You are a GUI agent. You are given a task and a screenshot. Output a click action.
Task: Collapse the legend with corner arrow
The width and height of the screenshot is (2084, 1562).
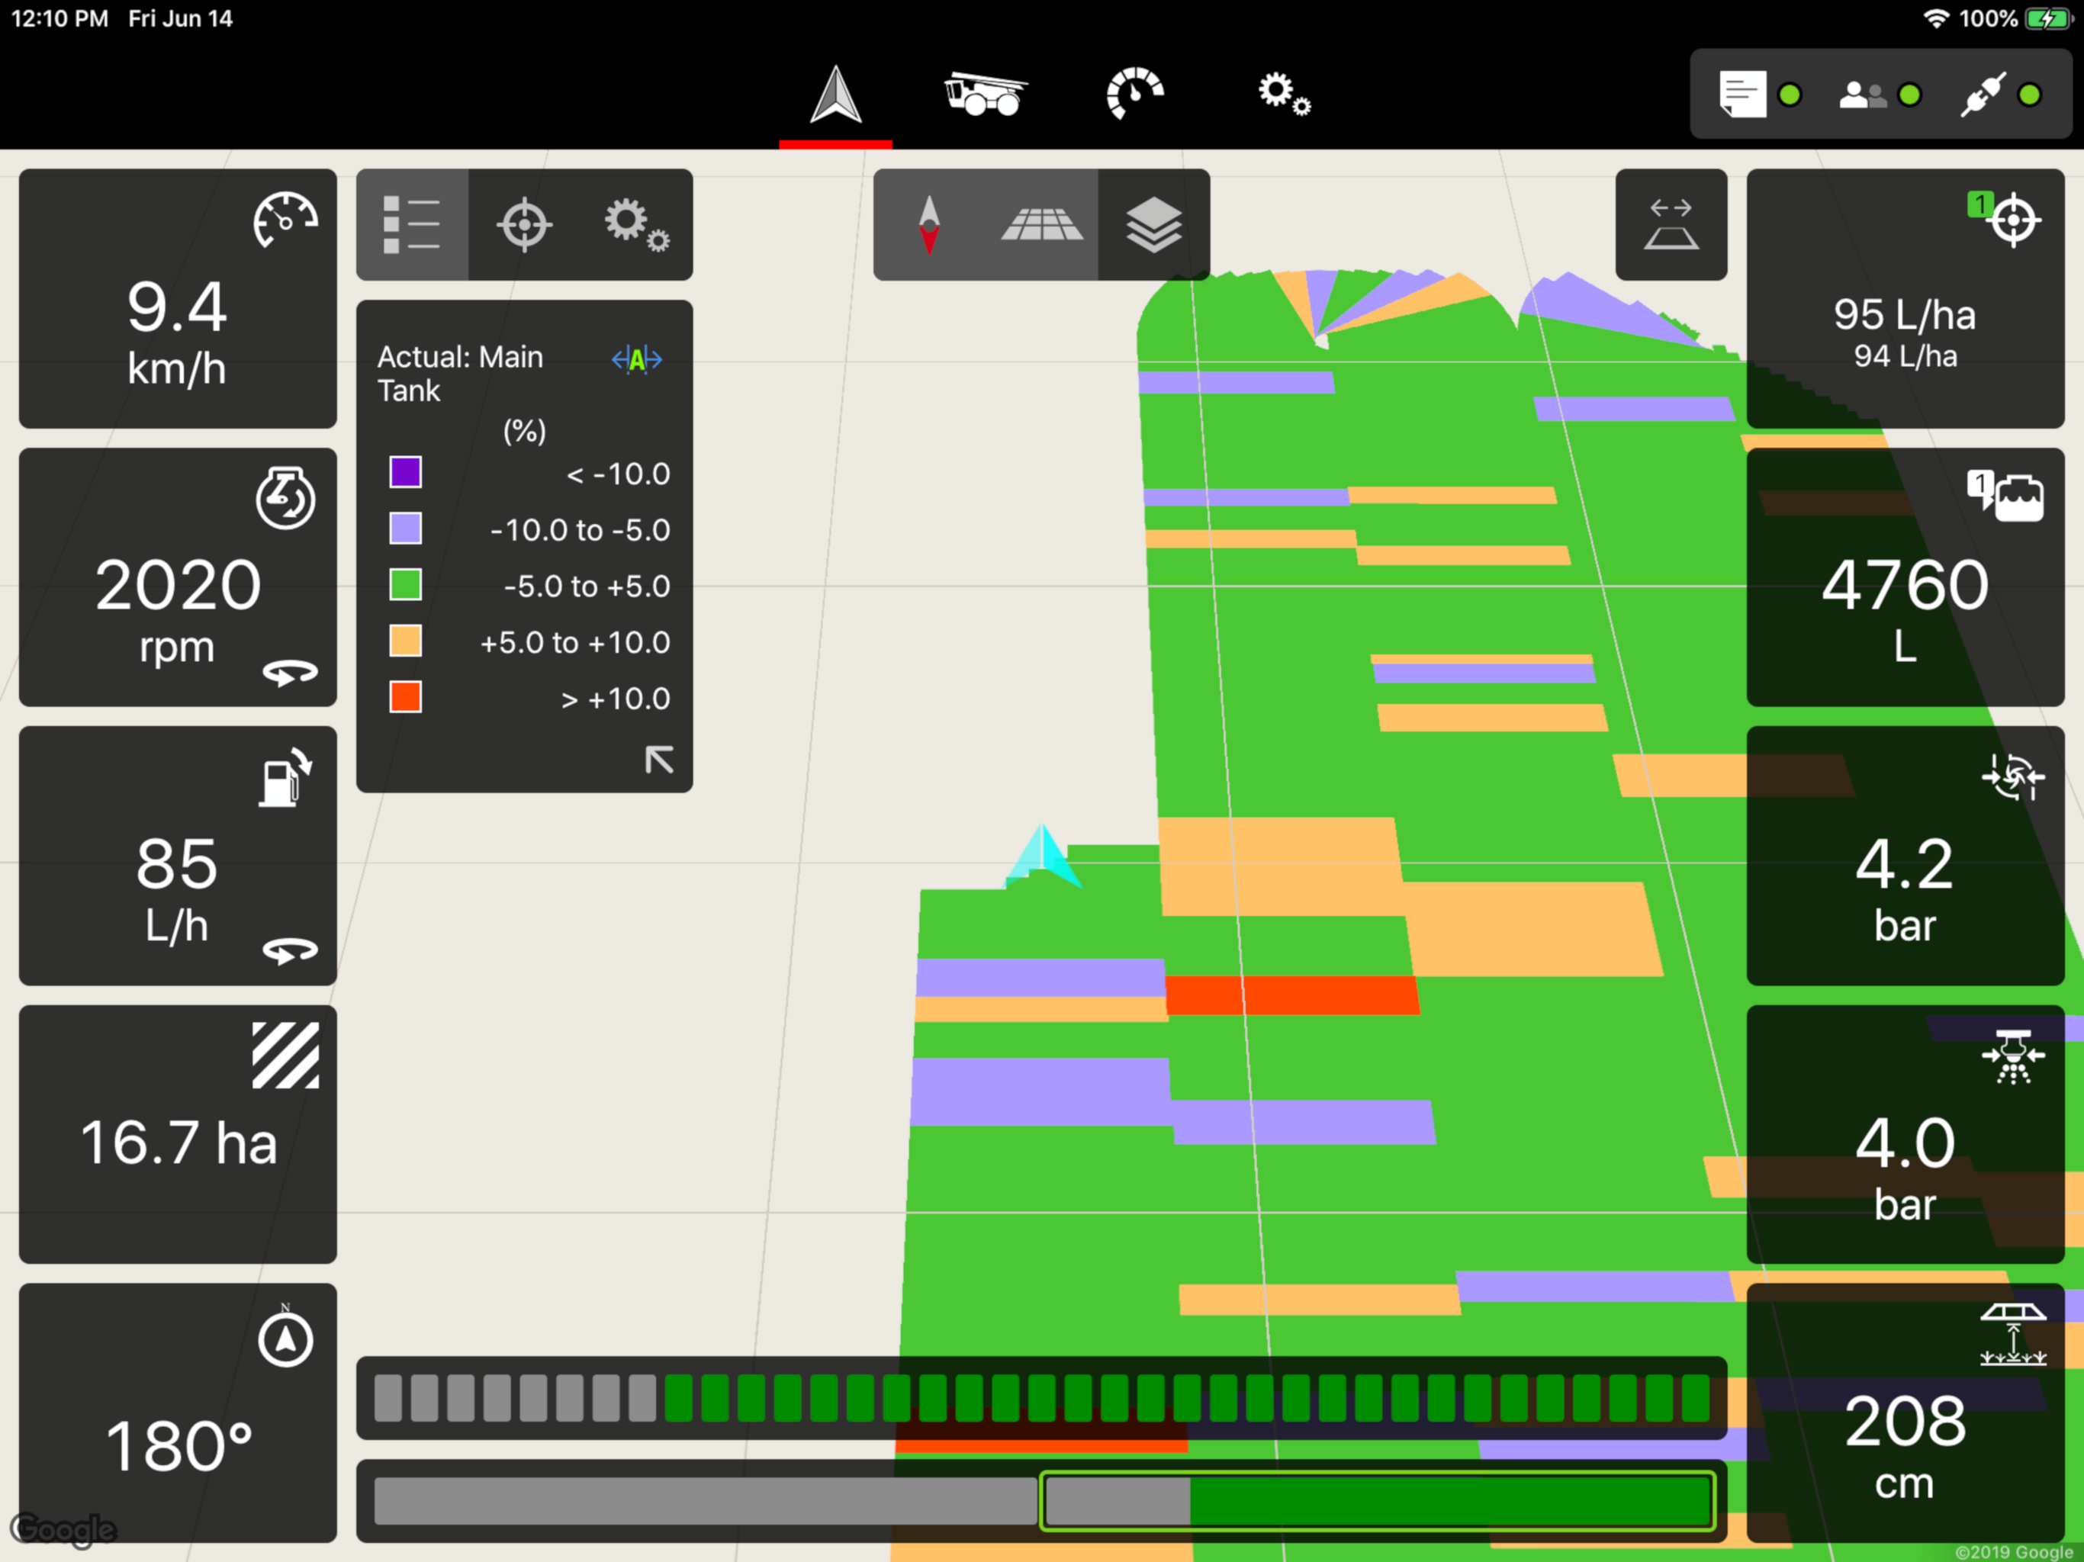(658, 760)
